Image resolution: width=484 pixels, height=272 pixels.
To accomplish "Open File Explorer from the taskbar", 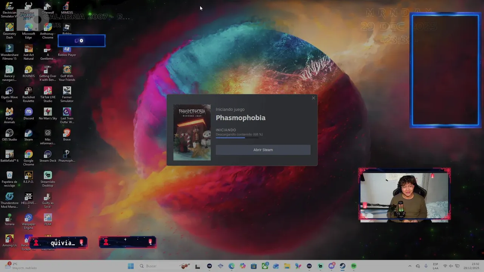I will coord(287,266).
